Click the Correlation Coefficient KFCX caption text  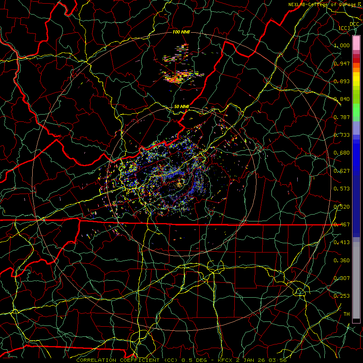[x=181, y=360]
